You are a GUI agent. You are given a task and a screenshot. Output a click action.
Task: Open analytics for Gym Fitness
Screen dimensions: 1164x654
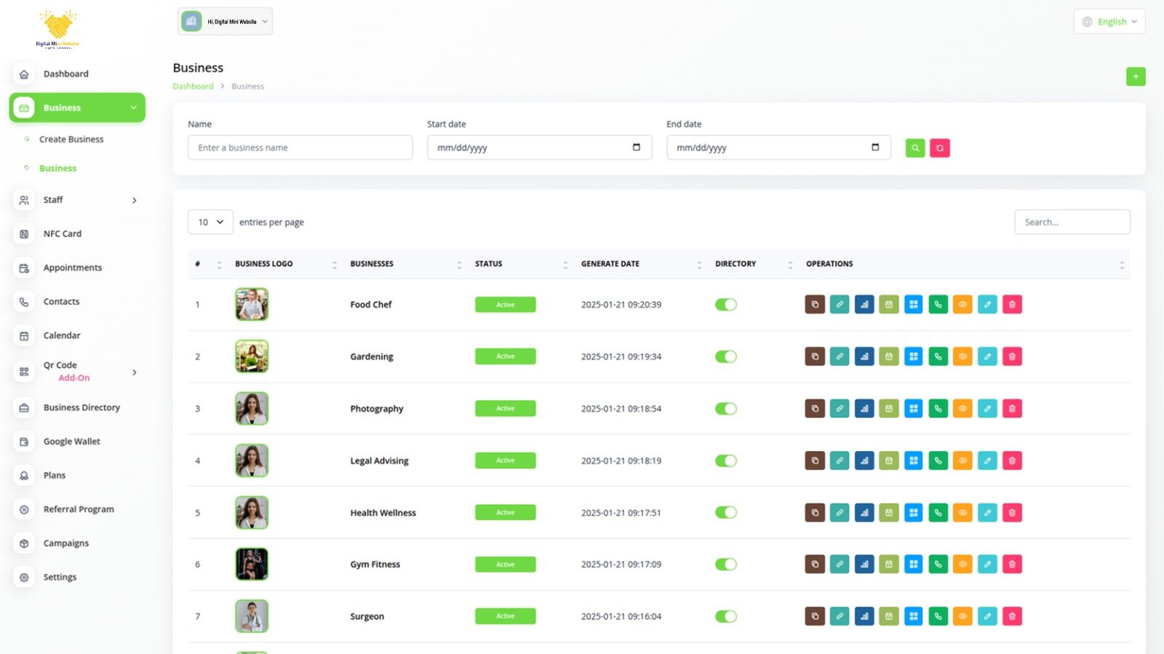[x=864, y=564]
